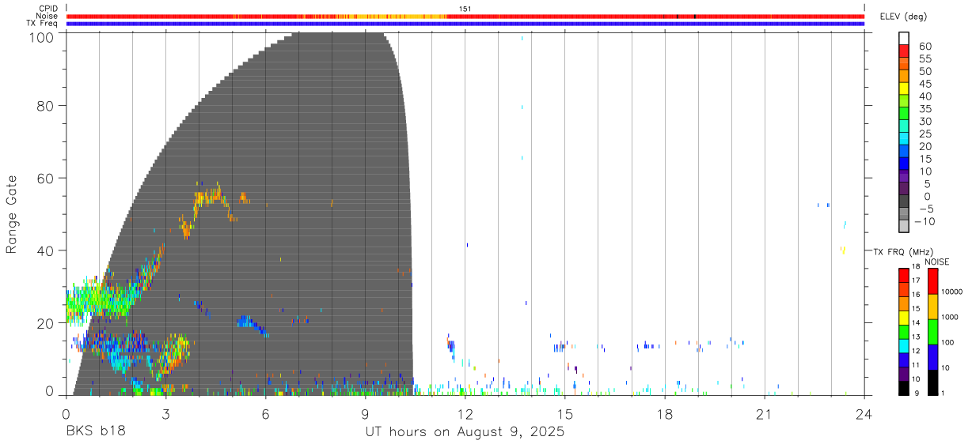The image size is (972, 448).
Task: Click the 100 label on the NOISE scale
Action: pyautogui.click(x=947, y=342)
